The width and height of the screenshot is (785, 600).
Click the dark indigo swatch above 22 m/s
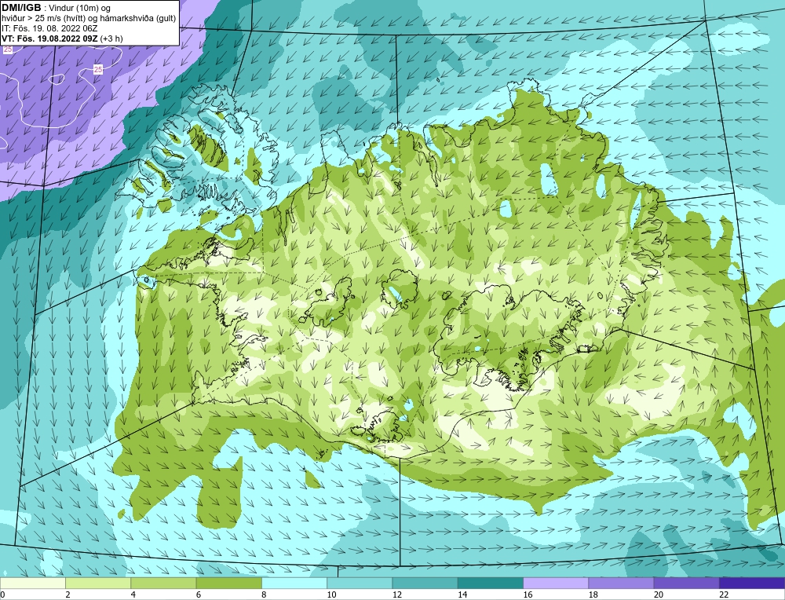coord(752,583)
